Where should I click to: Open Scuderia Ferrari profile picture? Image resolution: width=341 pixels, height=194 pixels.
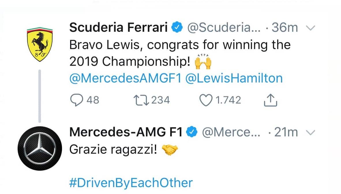[x=39, y=44]
